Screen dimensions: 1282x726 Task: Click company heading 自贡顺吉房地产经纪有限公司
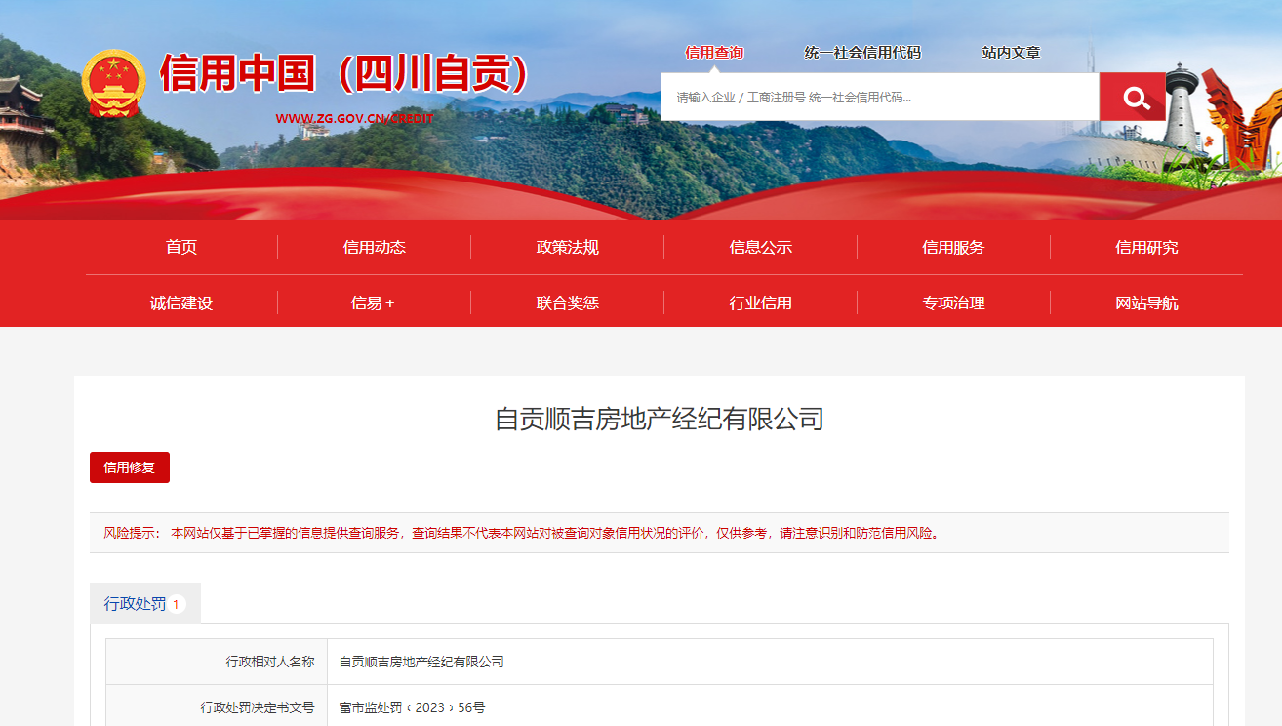660,420
